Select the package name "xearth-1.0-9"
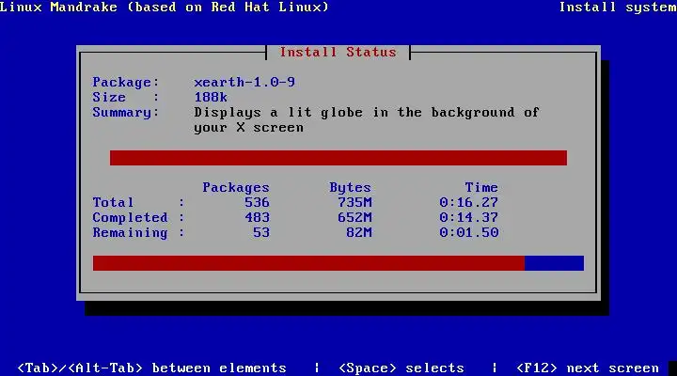The height and width of the screenshot is (376, 677). click(244, 82)
